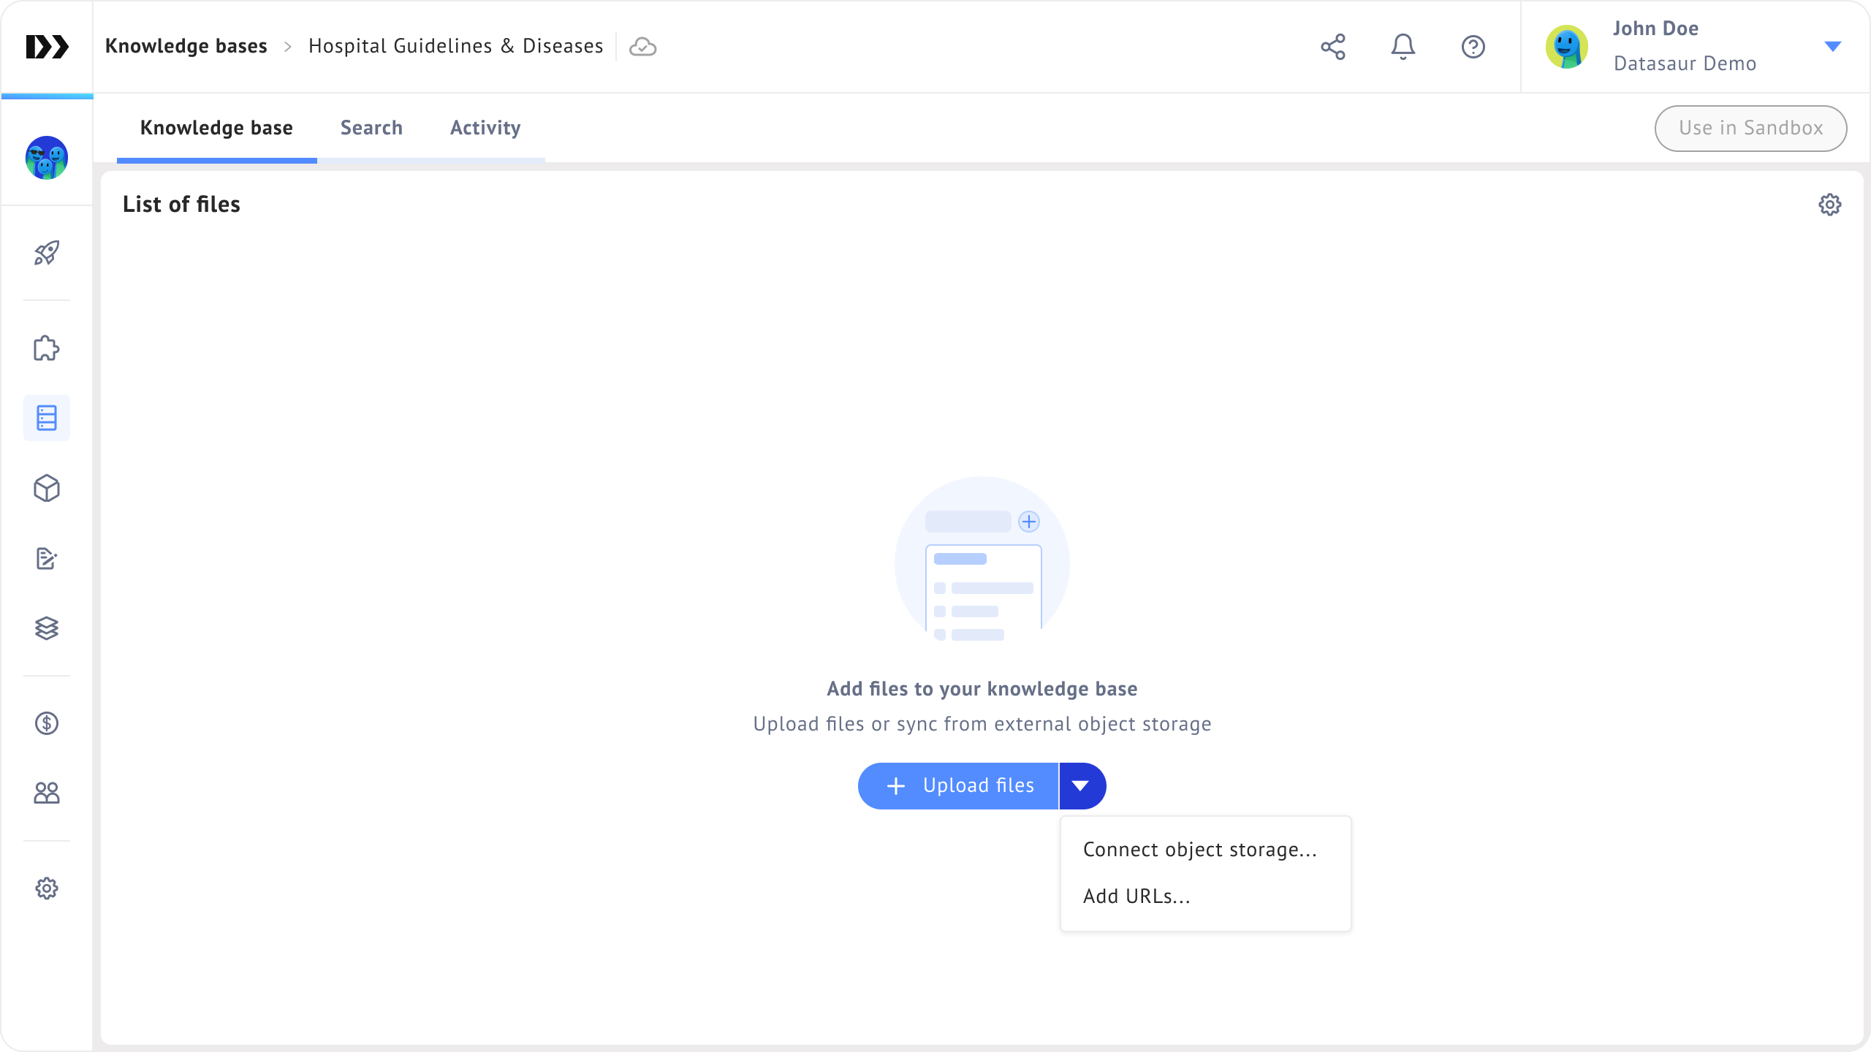
Task: Open the stacked layers icon in sidebar
Action: click(47, 628)
